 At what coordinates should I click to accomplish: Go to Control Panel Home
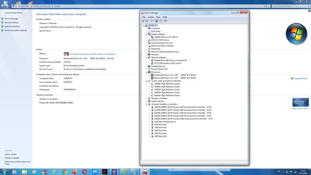coord(13,13)
